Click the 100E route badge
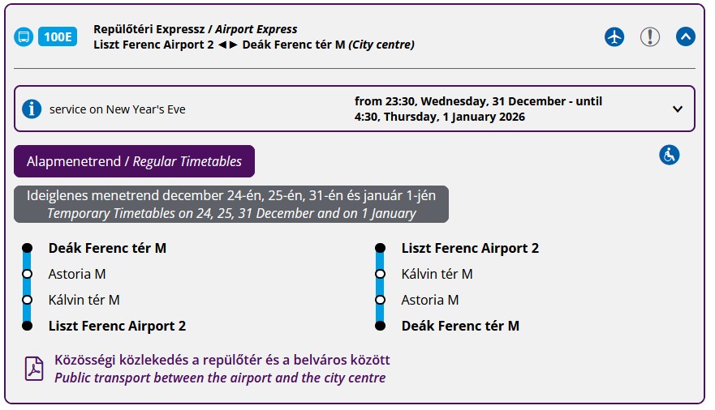This screenshot has height=410, width=715. [x=58, y=37]
